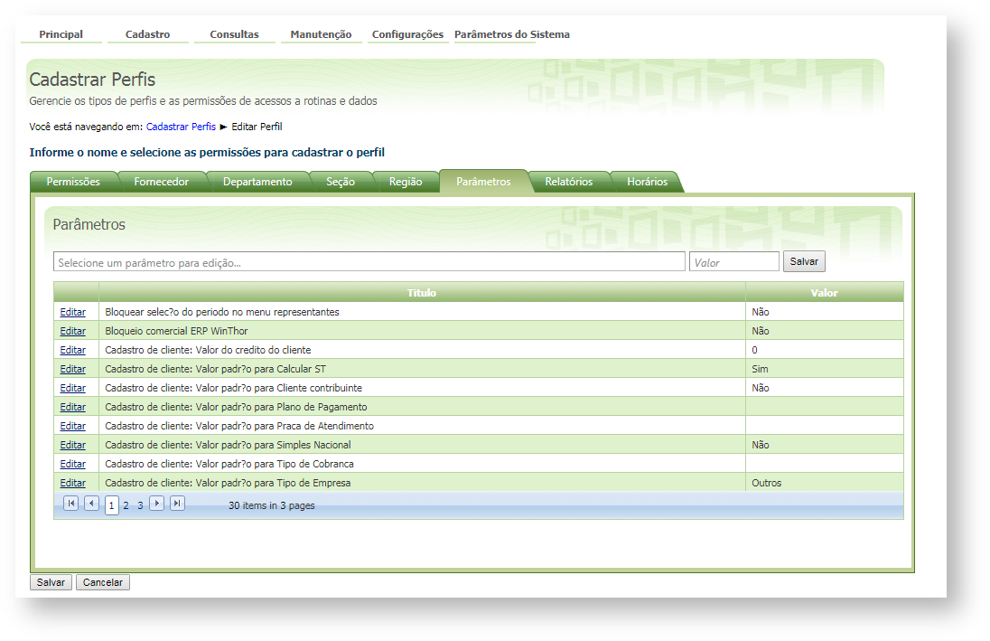Select the Fornecedor tab
990x641 pixels.
pos(162,181)
